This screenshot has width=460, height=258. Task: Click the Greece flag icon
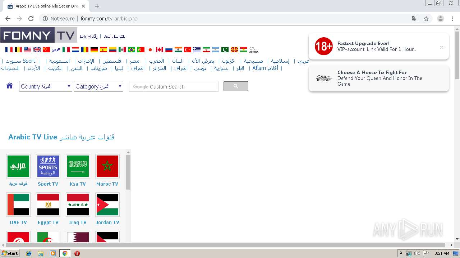[197, 50]
